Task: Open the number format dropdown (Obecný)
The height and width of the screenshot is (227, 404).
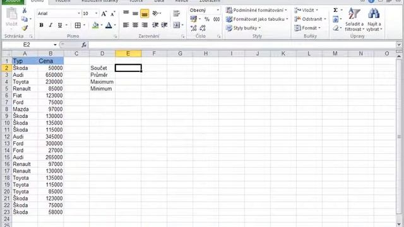Action: (218, 10)
